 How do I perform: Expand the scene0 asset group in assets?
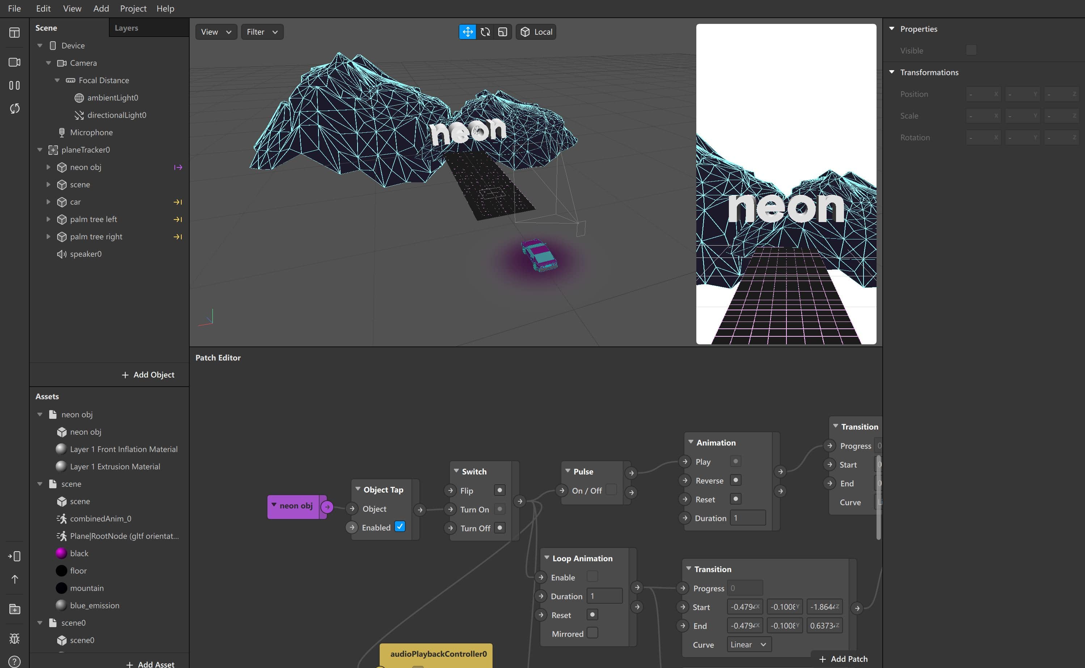click(39, 622)
